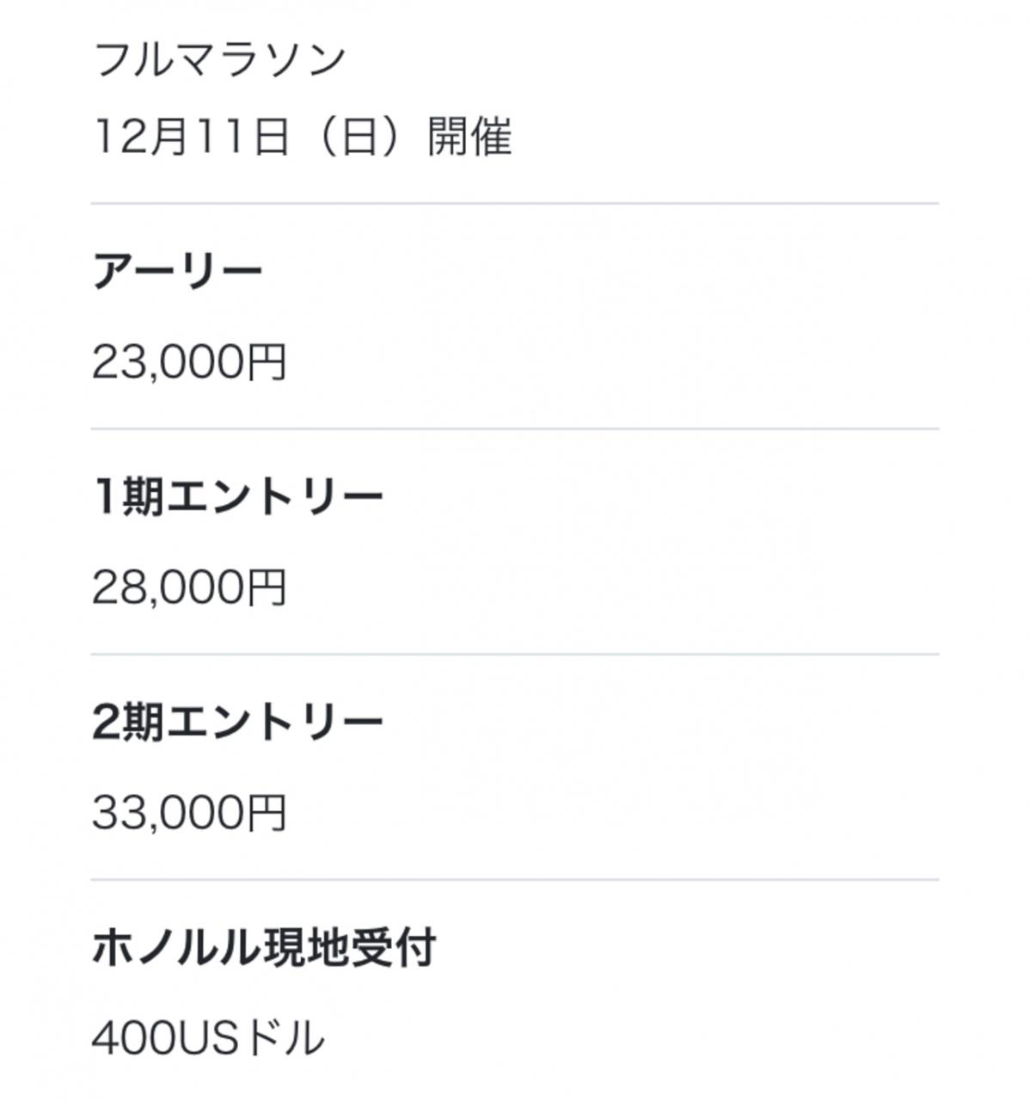1030x1101 pixels.
Task: Select the 1期エントリー label
Action: coord(237,497)
